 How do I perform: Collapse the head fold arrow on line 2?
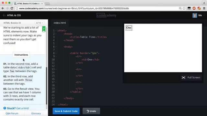click(x=56, y=34)
